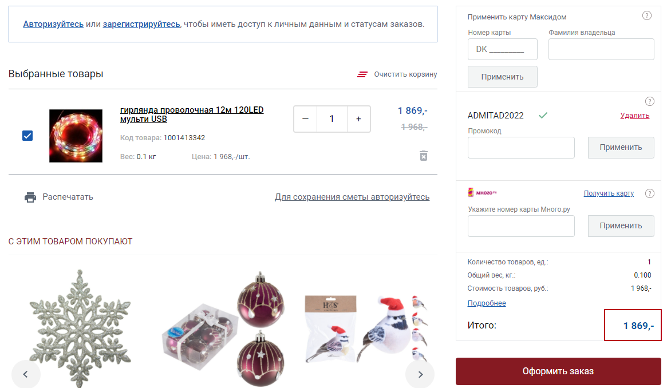The image size is (667, 388).
Task: Click the Много.ру logo
Action: 482,192
